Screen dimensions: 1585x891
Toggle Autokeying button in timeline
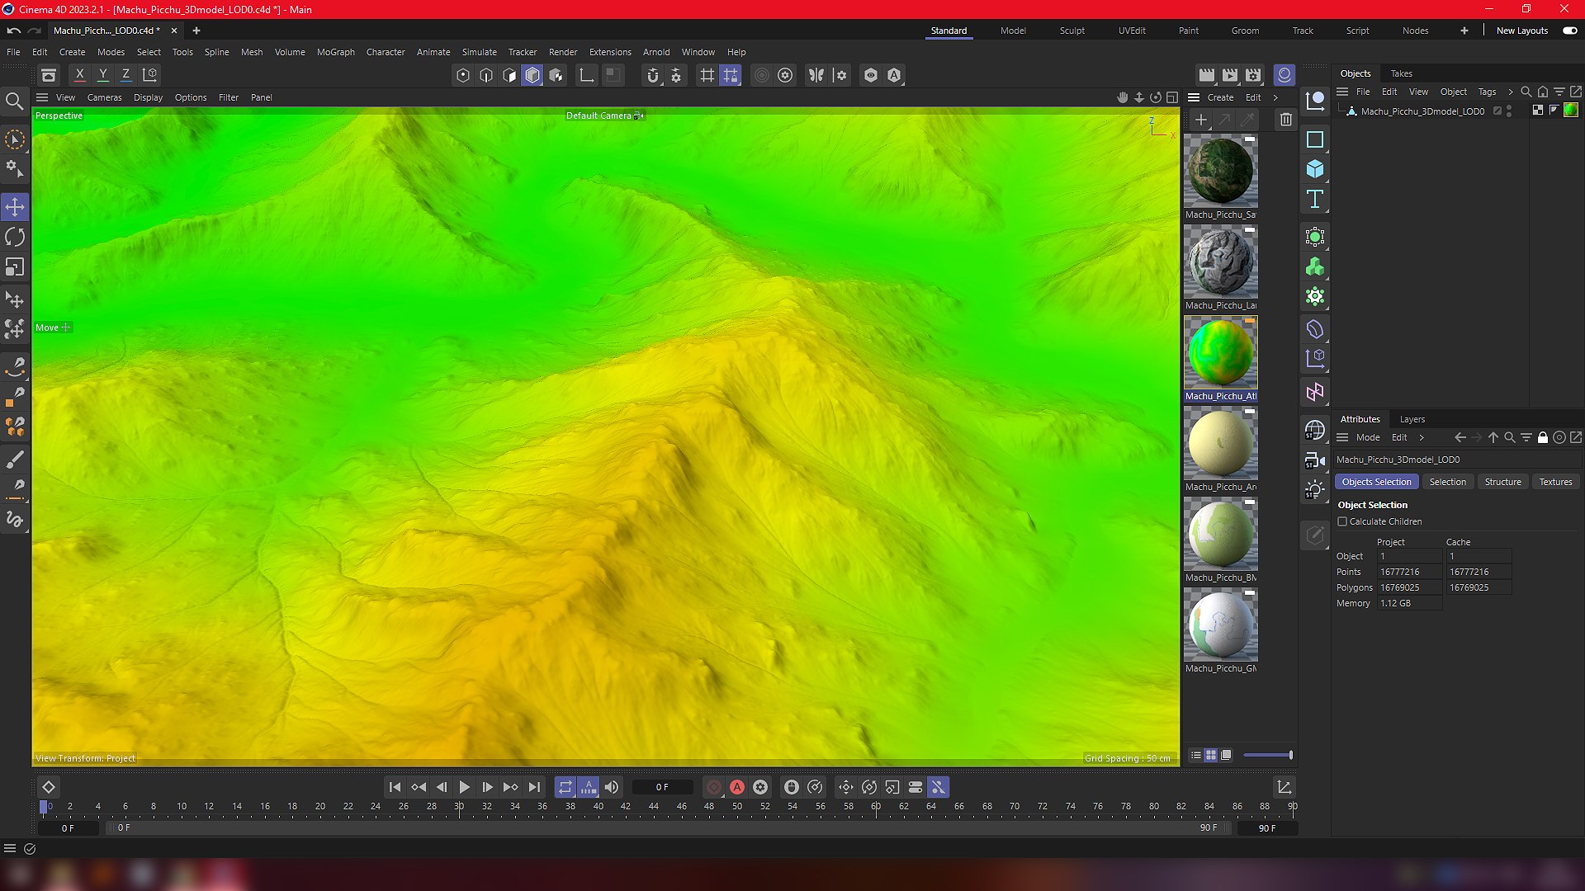pos(737,787)
